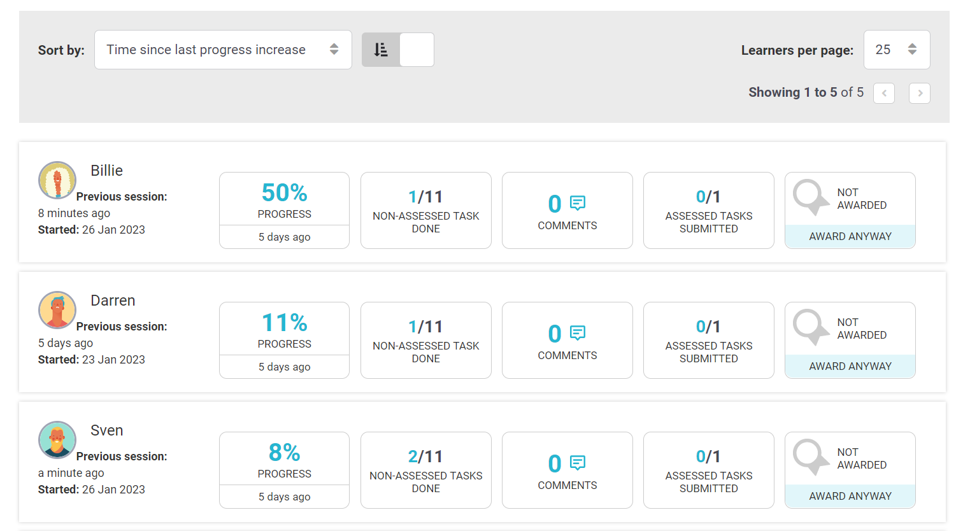Image resolution: width=963 pixels, height=531 pixels.
Task: Click Award Anyway for Darren
Action: (850, 366)
